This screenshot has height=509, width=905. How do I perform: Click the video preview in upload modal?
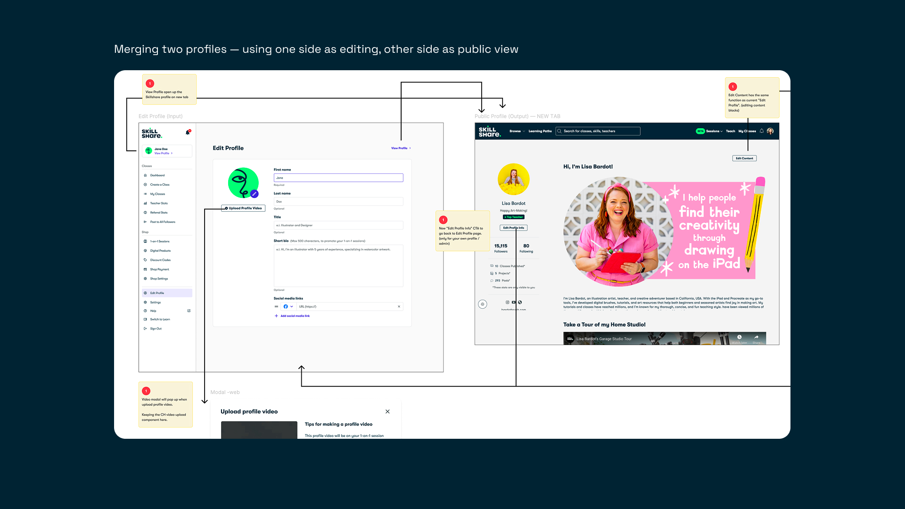pos(259,430)
